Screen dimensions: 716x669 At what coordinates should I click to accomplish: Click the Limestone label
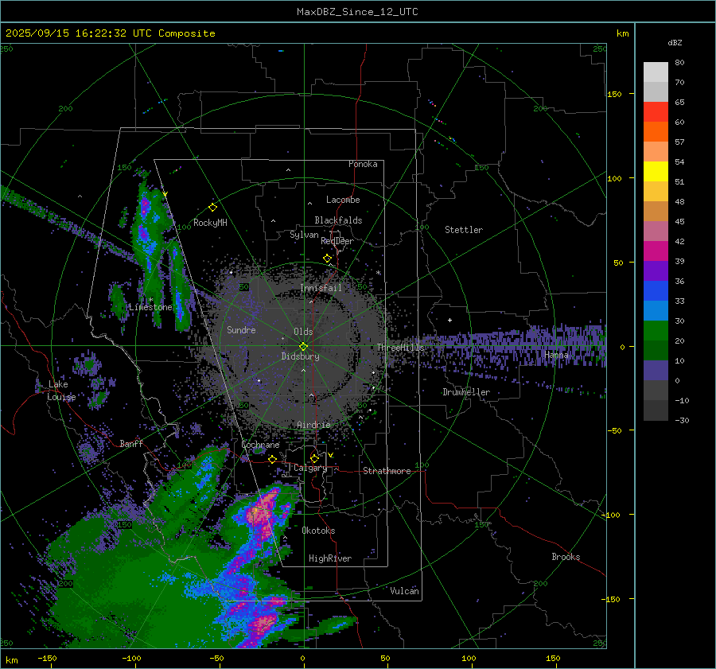[150, 307]
